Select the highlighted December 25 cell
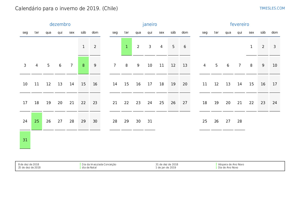 [x=37, y=121]
